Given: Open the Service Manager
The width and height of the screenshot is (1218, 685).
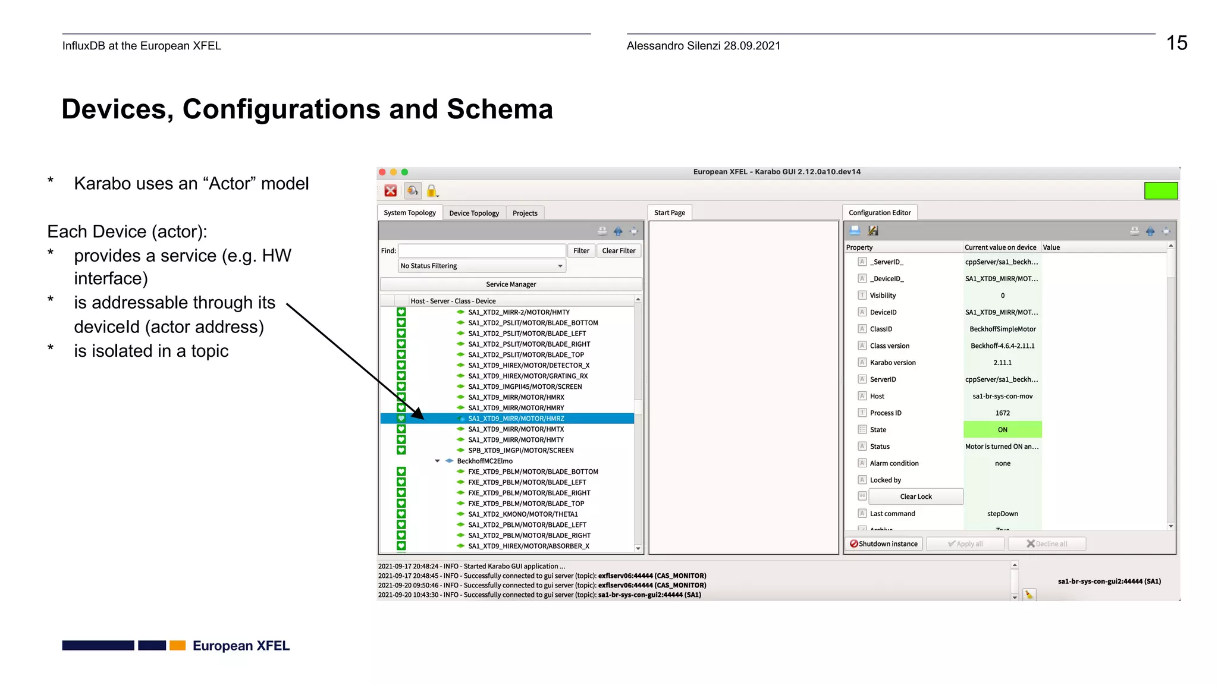Looking at the screenshot, I should point(511,284).
